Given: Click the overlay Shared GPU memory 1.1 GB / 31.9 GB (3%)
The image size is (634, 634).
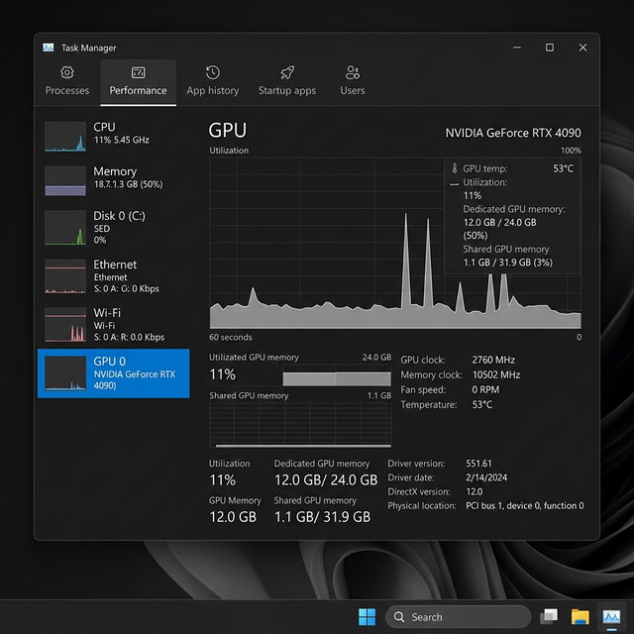Looking at the screenshot, I should [x=508, y=263].
